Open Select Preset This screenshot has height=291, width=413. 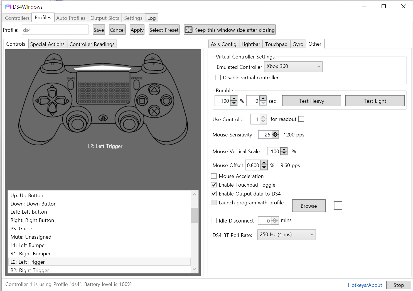click(164, 30)
